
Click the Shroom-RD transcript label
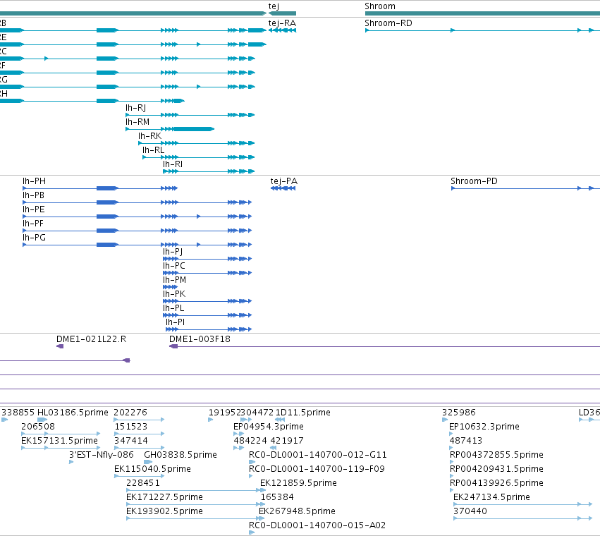coord(388,23)
